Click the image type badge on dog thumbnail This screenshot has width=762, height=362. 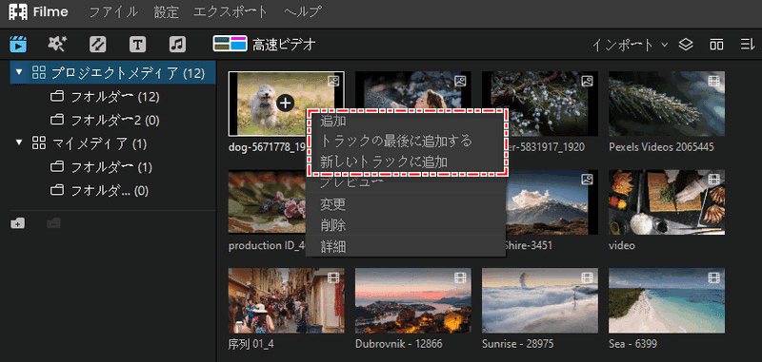pos(332,81)
